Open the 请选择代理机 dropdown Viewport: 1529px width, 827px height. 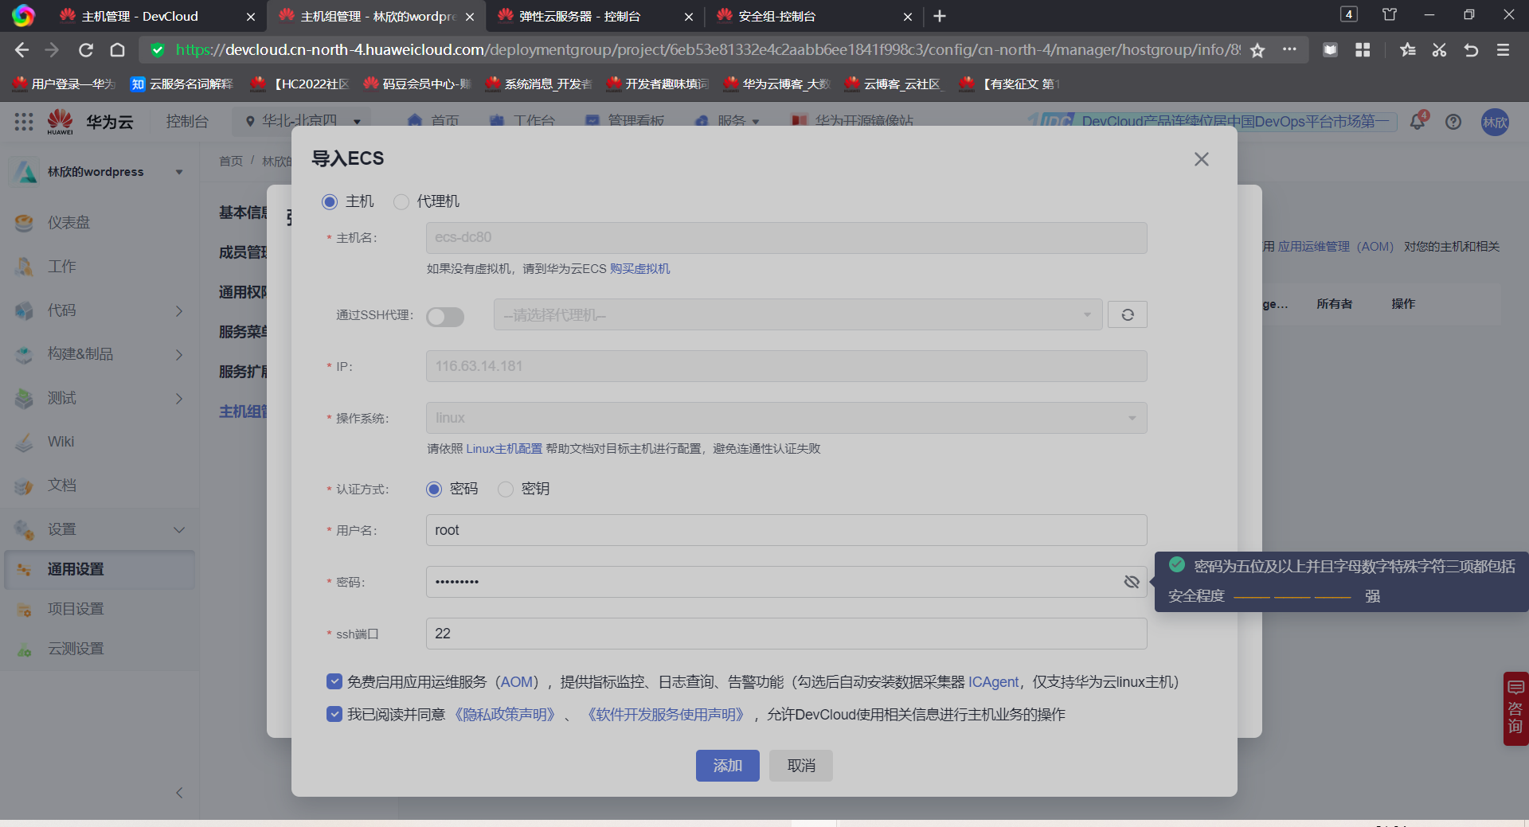pos(798,314)
